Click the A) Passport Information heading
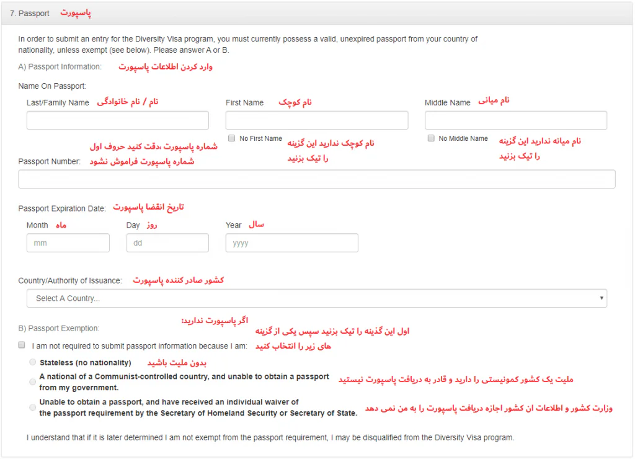The height and width of the screenshot is (459, 635). [60, 66]
